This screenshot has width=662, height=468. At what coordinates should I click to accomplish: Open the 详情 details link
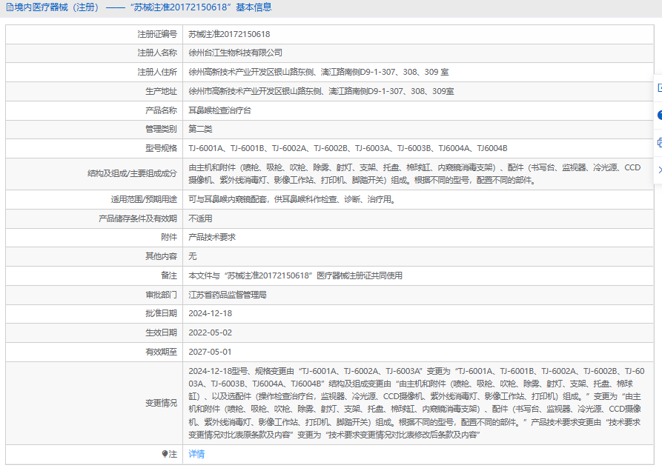196,454
